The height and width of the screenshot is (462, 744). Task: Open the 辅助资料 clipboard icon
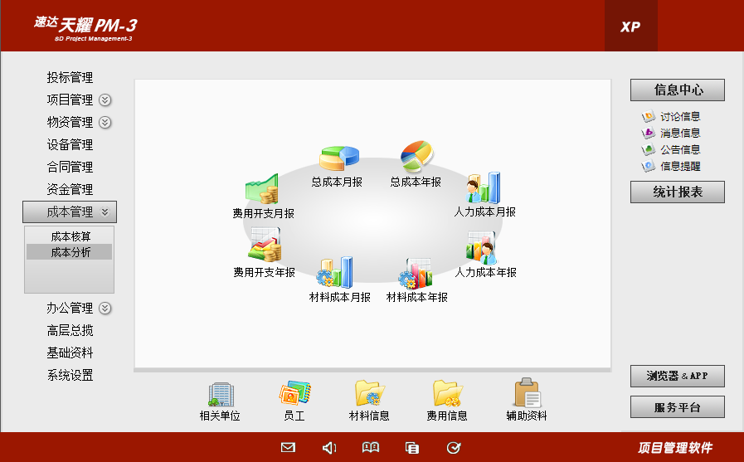point(527,394)
